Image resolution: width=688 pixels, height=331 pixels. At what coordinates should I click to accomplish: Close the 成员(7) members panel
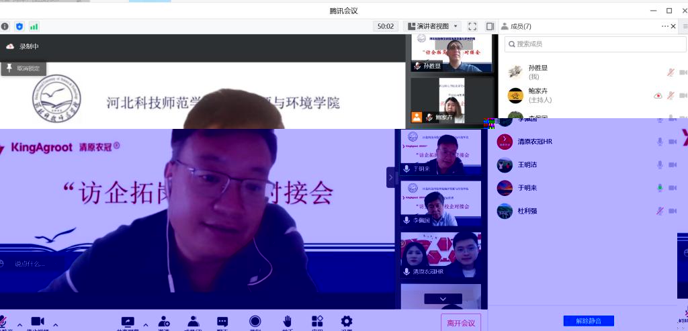point(673,26)
